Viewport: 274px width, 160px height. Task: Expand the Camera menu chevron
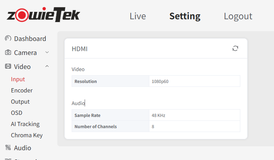click(x=47, y=52)
